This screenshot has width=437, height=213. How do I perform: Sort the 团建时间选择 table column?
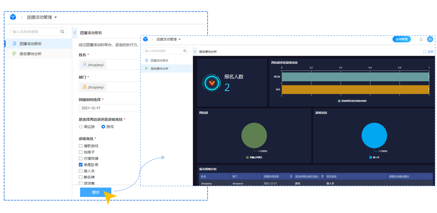(291, 176)
